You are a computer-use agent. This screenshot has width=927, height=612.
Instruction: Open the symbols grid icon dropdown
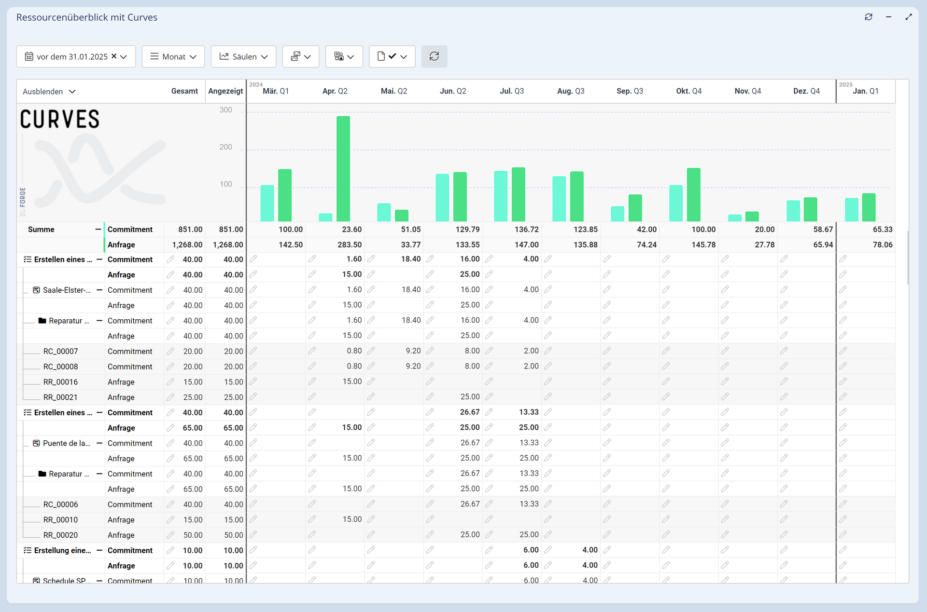tap(344, 56)
